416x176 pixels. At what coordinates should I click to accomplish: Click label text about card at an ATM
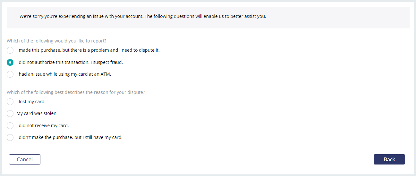point(64,74)
